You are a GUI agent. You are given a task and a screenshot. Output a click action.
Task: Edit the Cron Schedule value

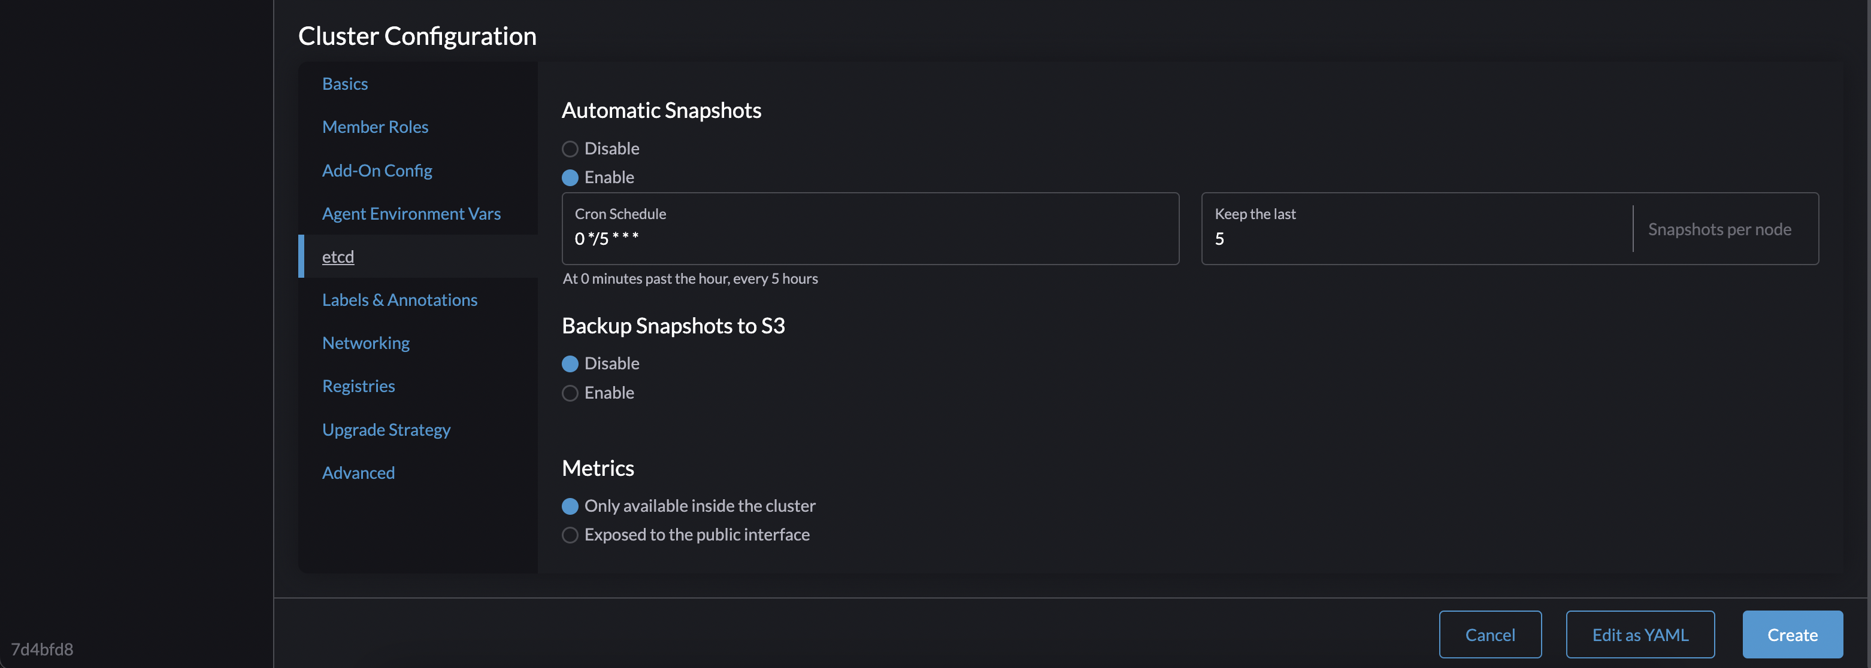[870, 238]
